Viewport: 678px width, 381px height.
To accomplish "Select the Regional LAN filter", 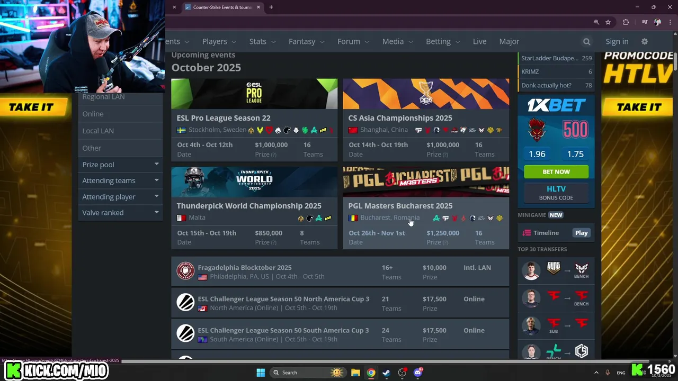I will click(x=120, y=97).
